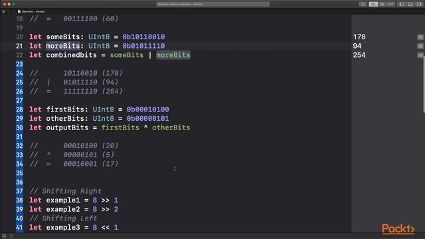Click example1 on line 38
Image resolution: width=425 pixels, height=239 pixels.
pos(63,200)
